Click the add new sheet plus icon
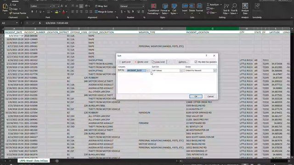The height and width of the screenshot is (165, 294). [x=57, y=161]
